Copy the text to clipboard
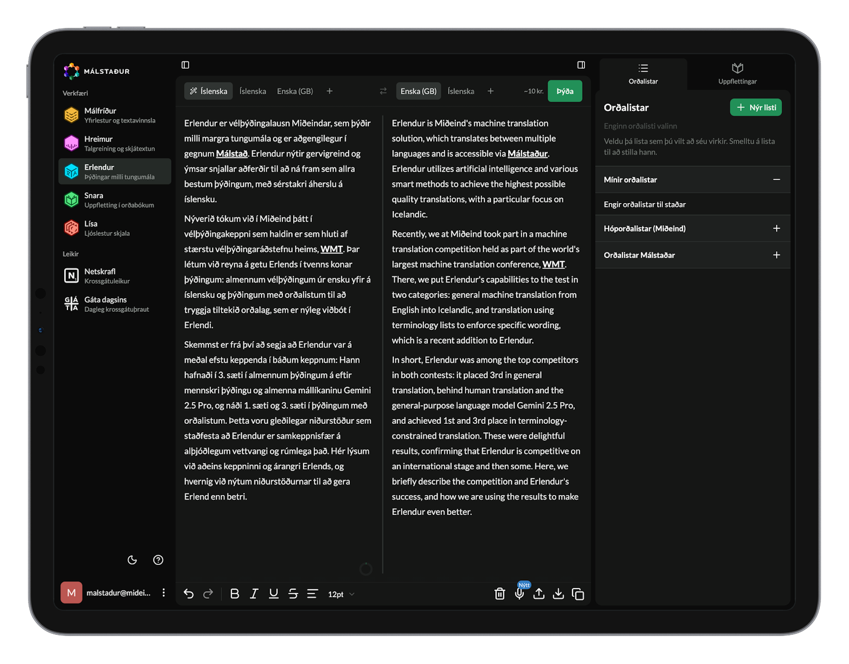This screenshot has width=849, height=664. click(x=578, y=594)
